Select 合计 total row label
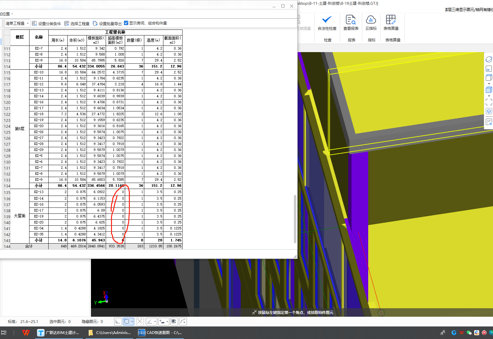Screen dimensions: 493x339 29,246
